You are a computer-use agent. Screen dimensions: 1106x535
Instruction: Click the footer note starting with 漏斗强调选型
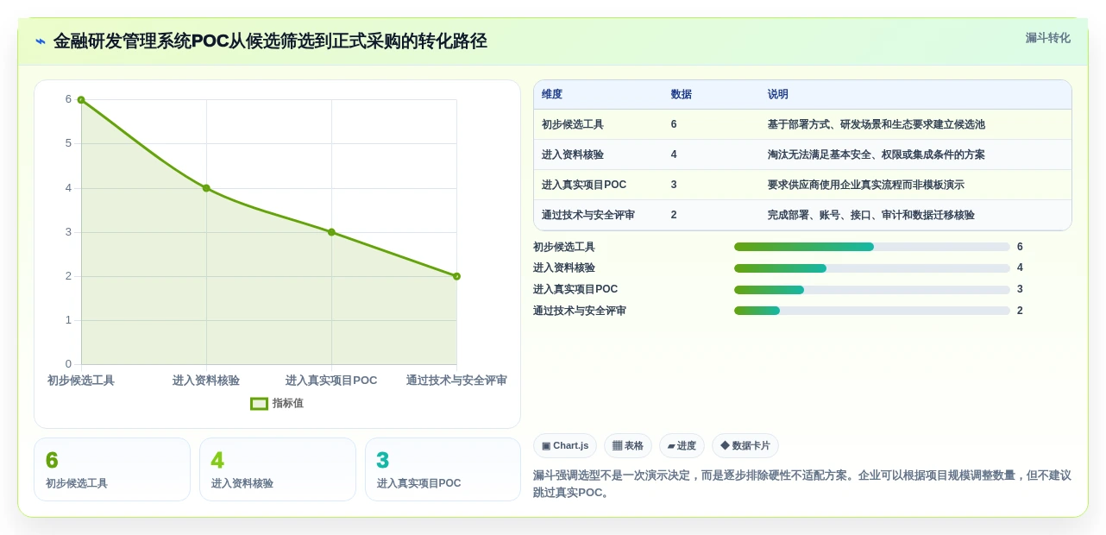tap(802, 484)
